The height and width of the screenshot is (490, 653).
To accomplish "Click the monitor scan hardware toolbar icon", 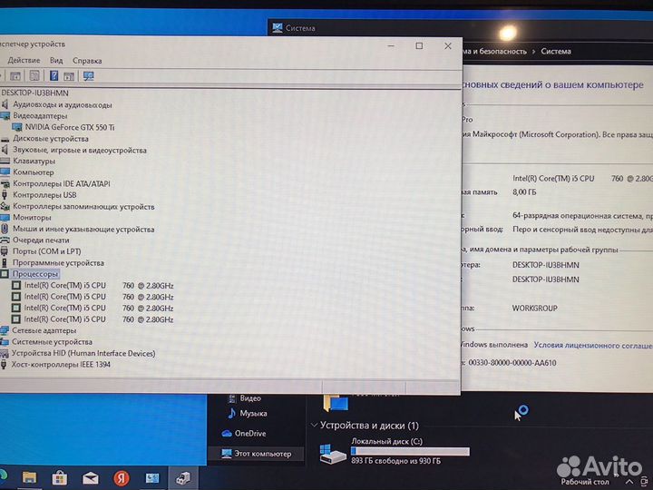I will point(88,76).
